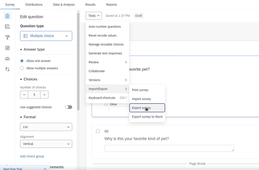Switch to the Survey tab

[10, 5]
